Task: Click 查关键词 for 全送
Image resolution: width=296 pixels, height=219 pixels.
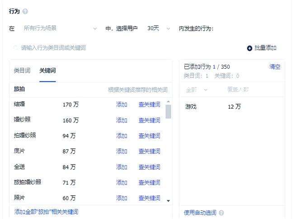Action: [149, 167]
